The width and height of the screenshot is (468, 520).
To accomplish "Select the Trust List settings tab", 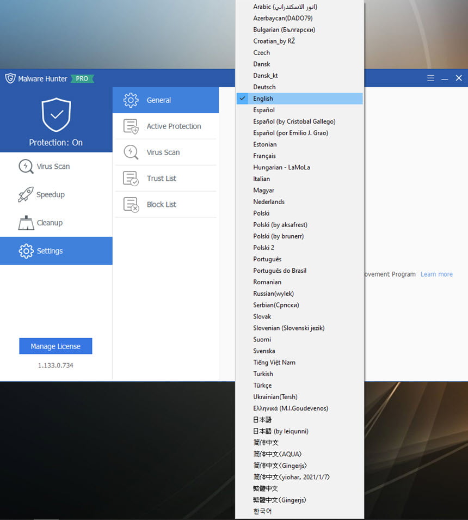I will 166,179.
